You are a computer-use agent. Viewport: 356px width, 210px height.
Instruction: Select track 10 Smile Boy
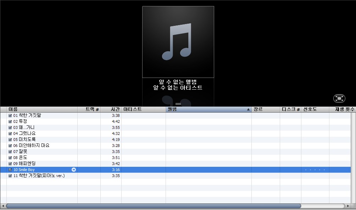click(24, 170)
